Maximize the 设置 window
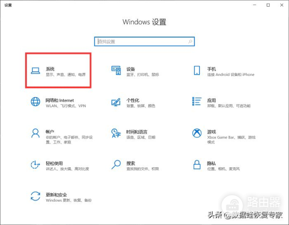 [268, 5]
